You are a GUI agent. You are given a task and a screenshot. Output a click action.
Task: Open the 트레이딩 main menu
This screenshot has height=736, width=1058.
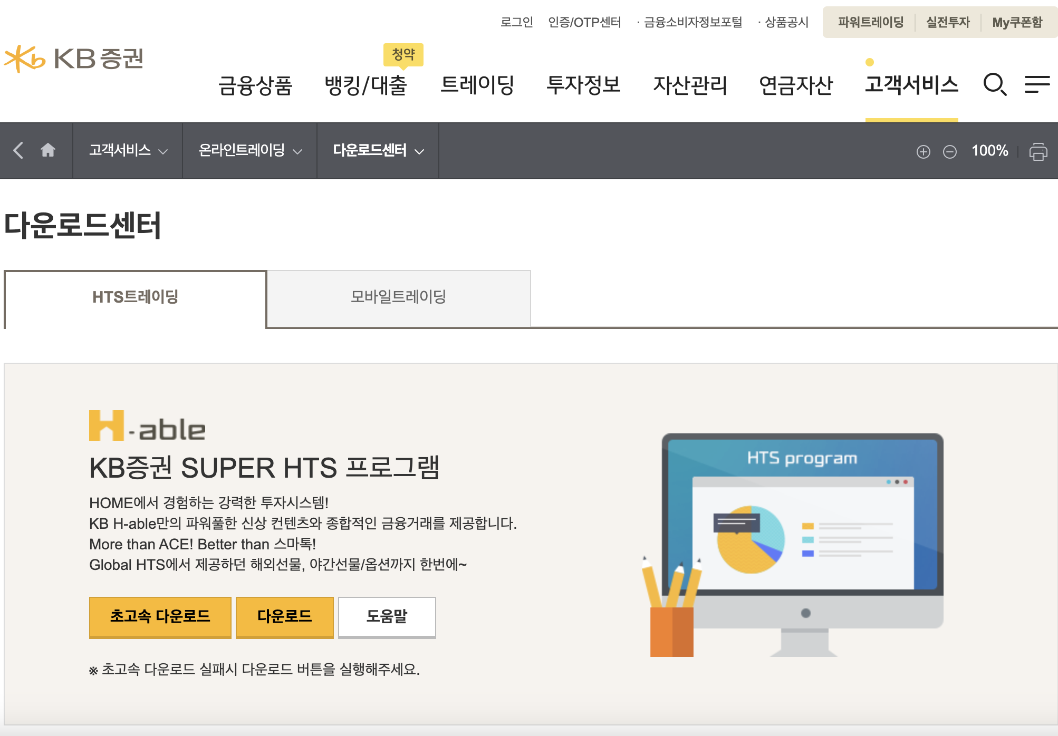click(x=477, y=85)
